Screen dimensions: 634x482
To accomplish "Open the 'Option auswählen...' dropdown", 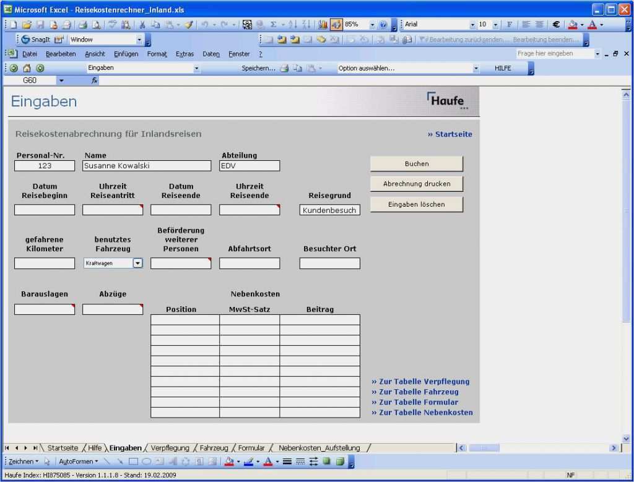I will point(475,68).
